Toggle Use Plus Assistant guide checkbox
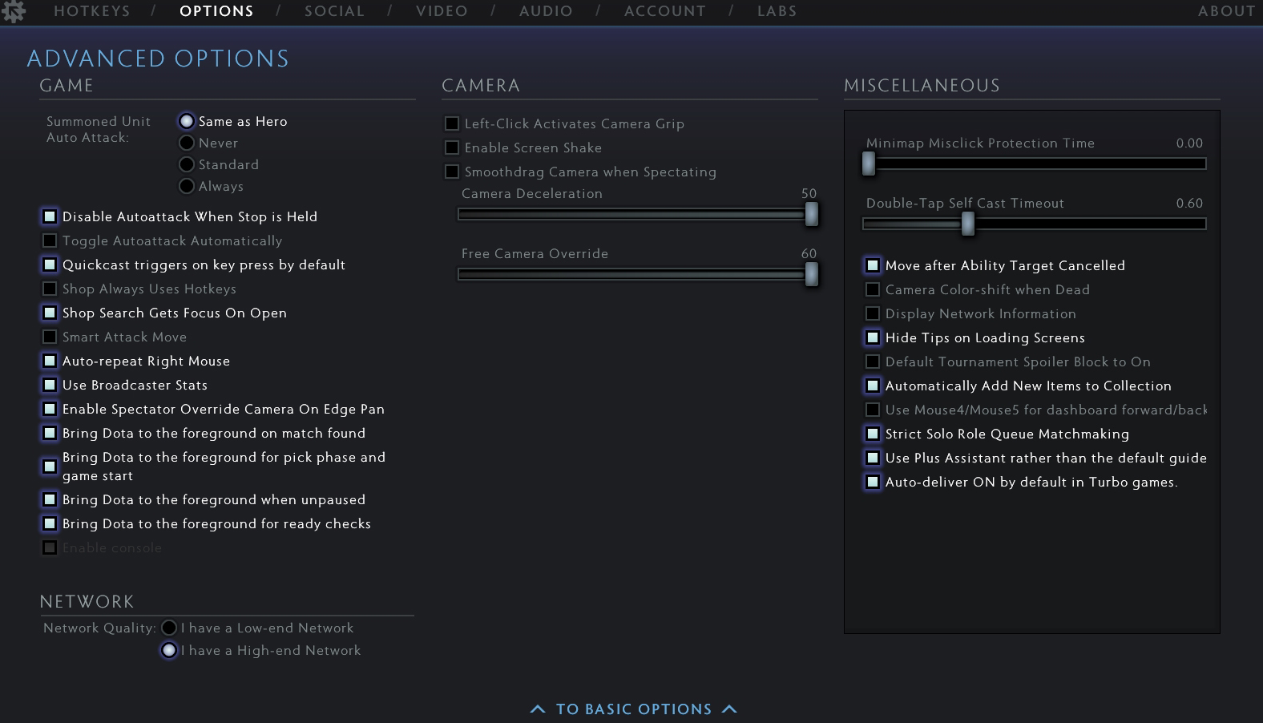This screenshot has height=723, width=1263. click(873, 458)
